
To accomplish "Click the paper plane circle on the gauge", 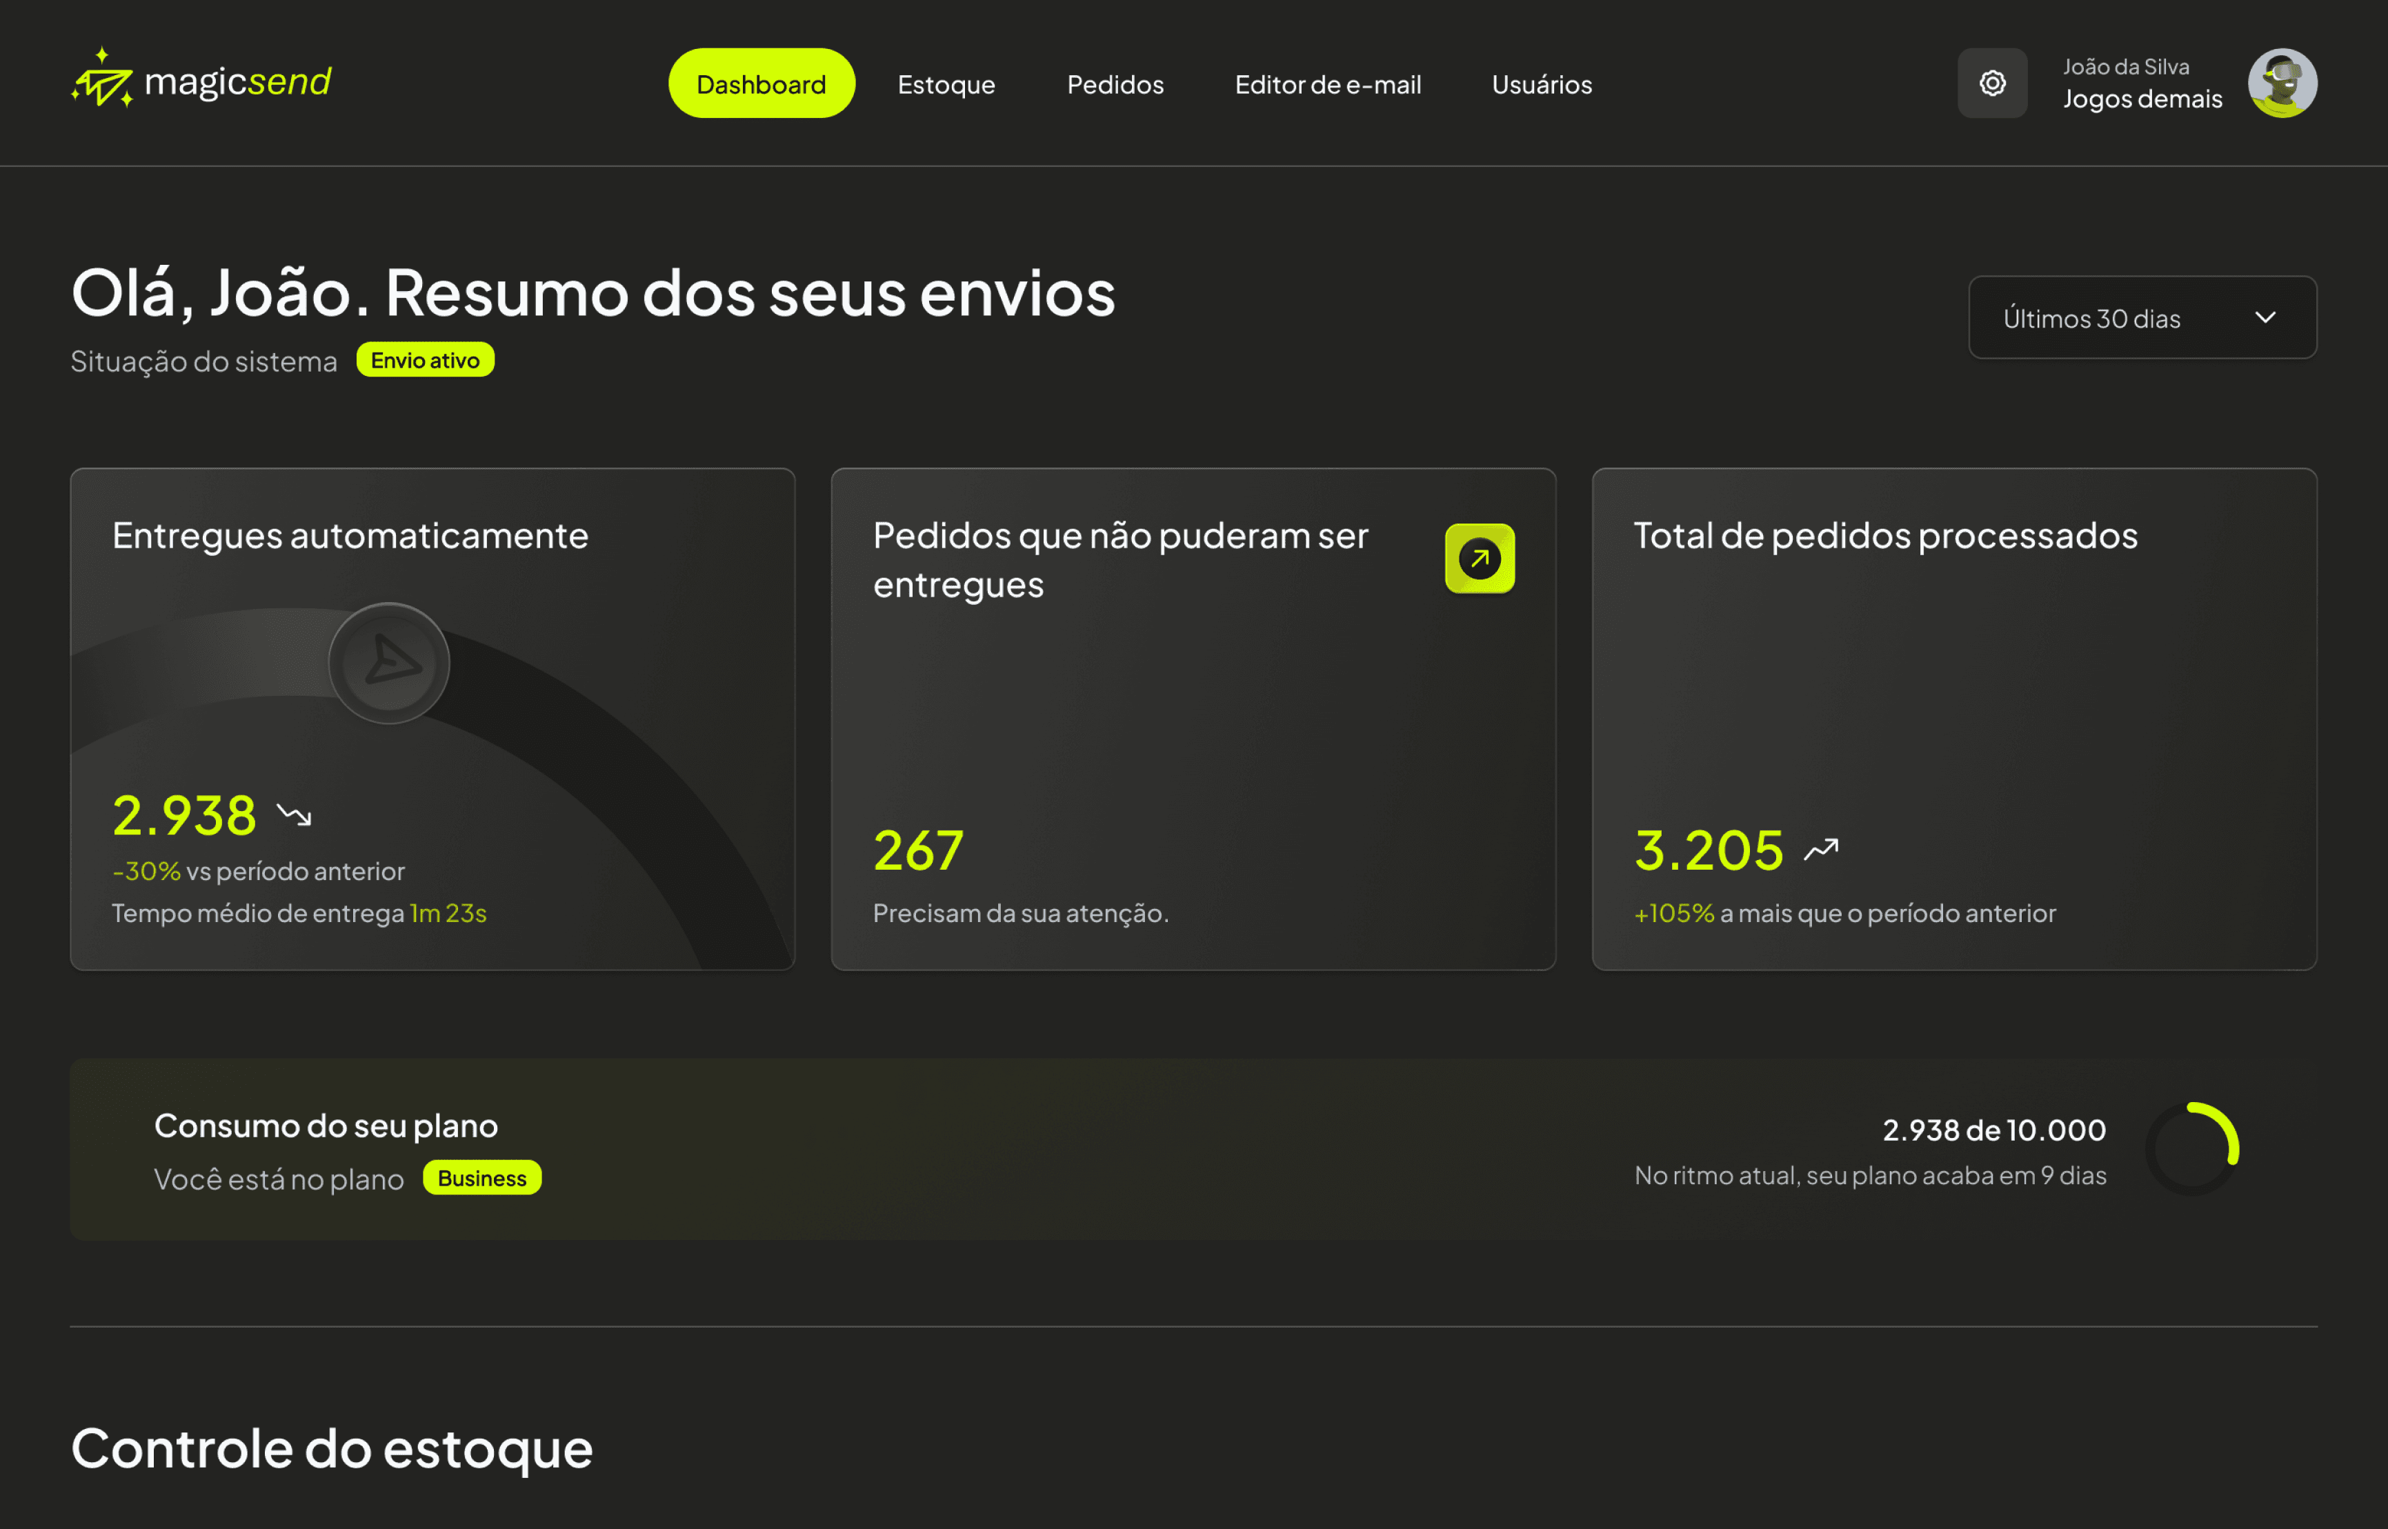I will click(389, 663).
